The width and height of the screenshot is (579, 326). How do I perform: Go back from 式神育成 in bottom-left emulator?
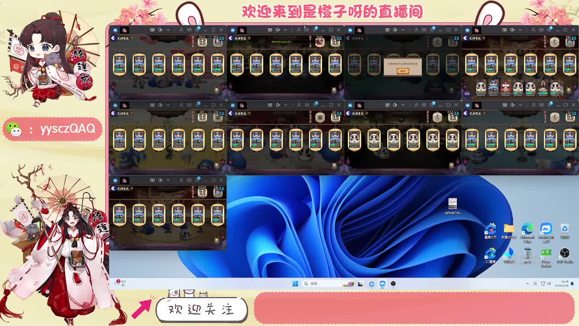coord(113,188)
